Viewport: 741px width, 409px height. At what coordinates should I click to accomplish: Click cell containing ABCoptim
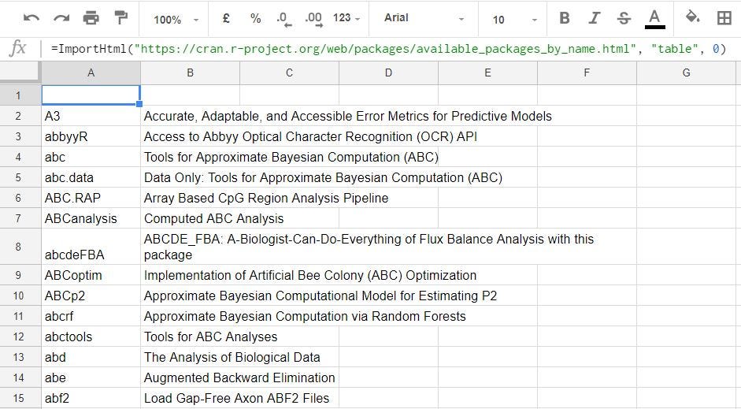tap(91, 275)
